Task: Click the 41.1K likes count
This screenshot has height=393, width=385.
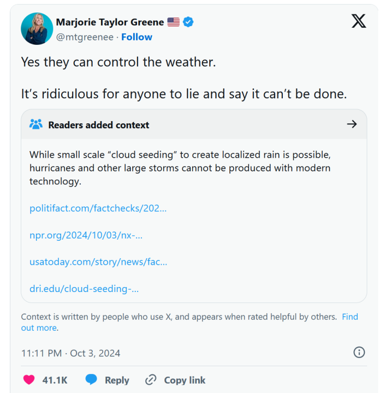Action: click(x=55, y=380)
